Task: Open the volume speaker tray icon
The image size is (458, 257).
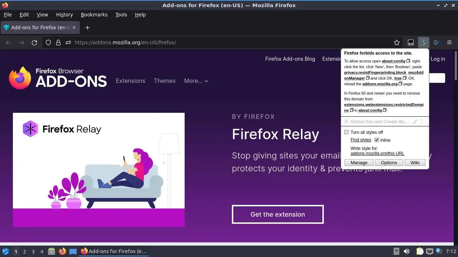Action: (x=406, y=251)
